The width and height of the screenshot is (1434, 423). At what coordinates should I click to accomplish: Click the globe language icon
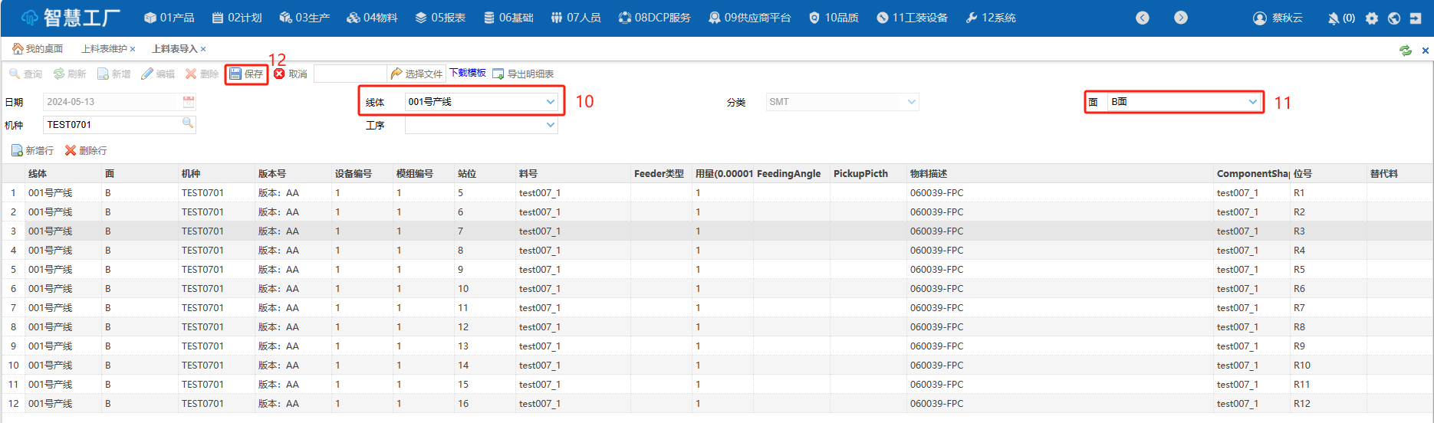pos(1394,18)
